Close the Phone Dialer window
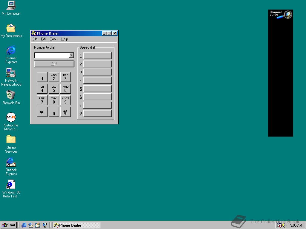Viewport: 306px width, 229px height. (x=115, y=33)
